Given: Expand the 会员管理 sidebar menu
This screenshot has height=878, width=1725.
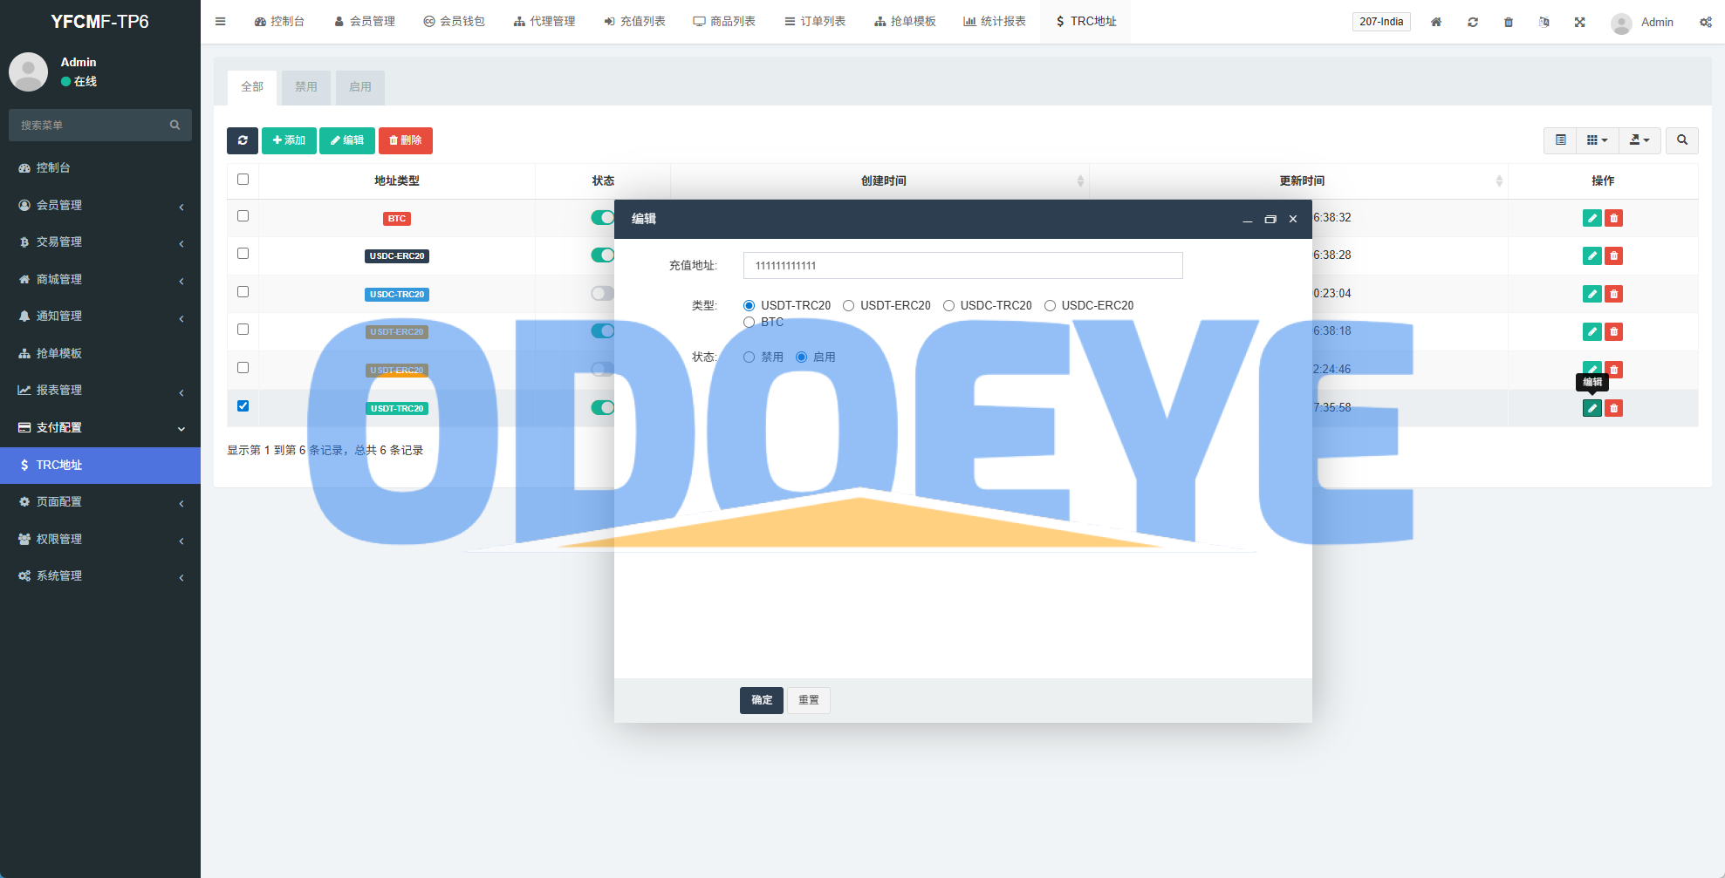Looking at the screenshot, I should pos(100,205).
